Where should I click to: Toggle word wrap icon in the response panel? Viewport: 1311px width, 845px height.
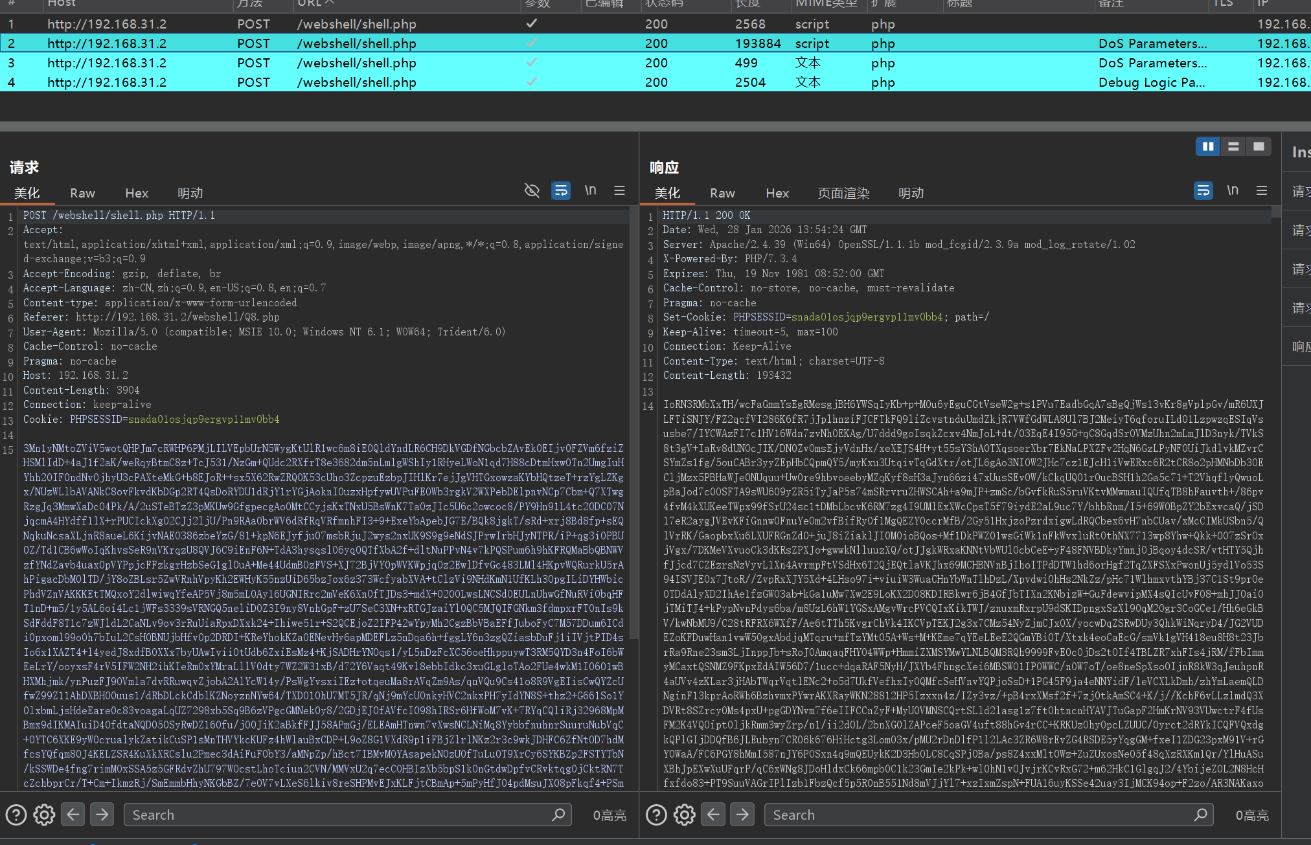(1203, 190)
